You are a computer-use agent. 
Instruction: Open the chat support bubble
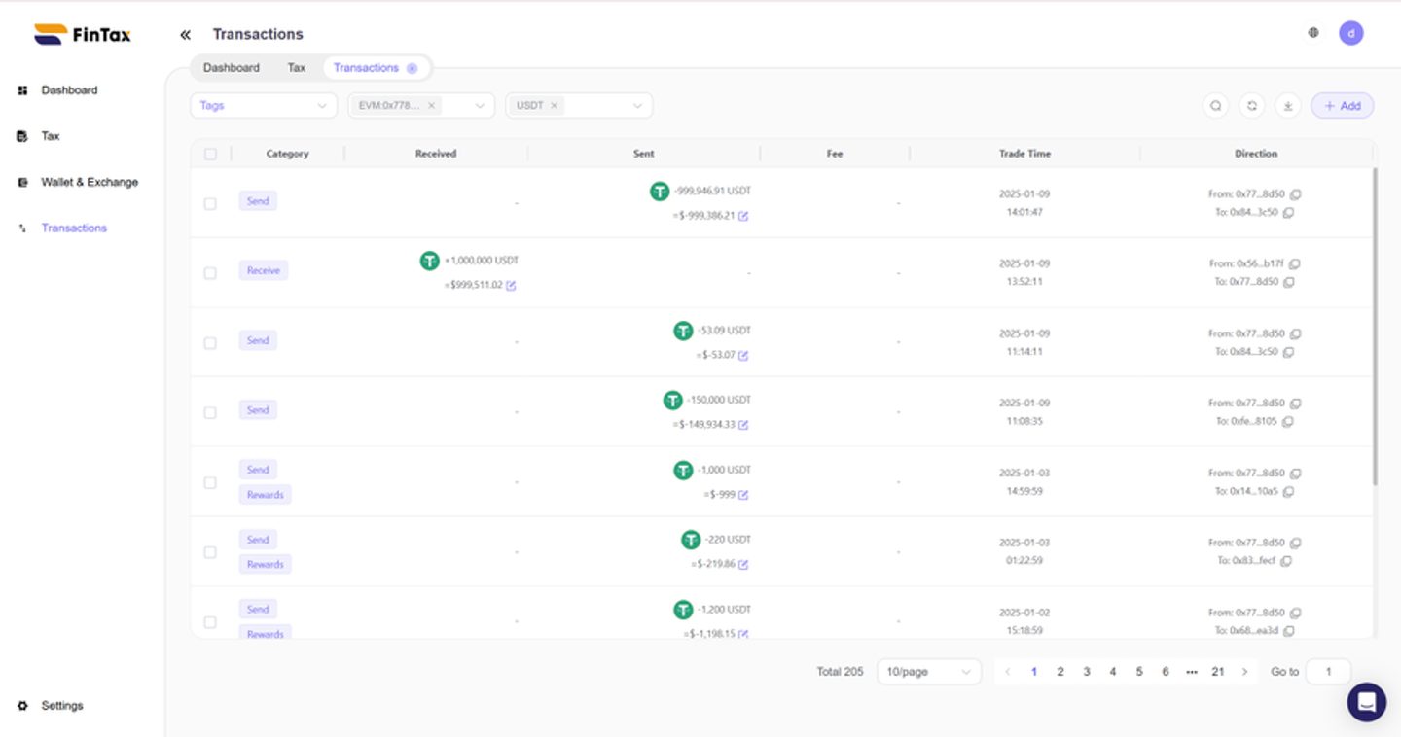tap(1366, 702)
